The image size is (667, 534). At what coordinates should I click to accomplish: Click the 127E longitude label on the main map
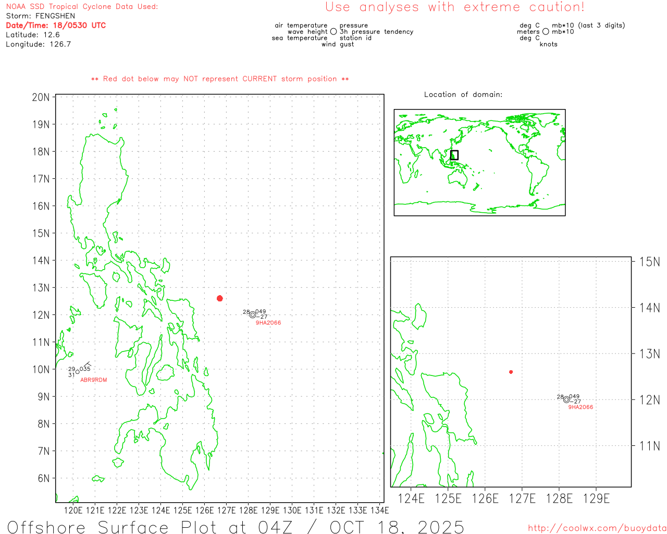(x=226, y=511)
